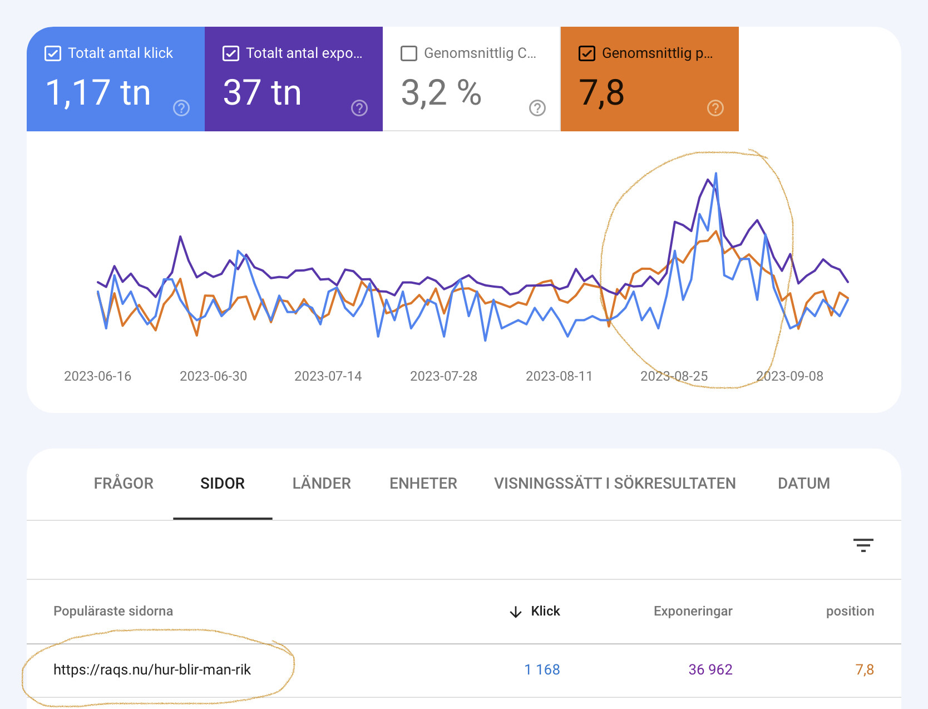Uncheck Totalt antal klick checkbox
Image resolution: width=928 pixels, height=709 pixels.
pyautogui.click(x=53, y=53)
